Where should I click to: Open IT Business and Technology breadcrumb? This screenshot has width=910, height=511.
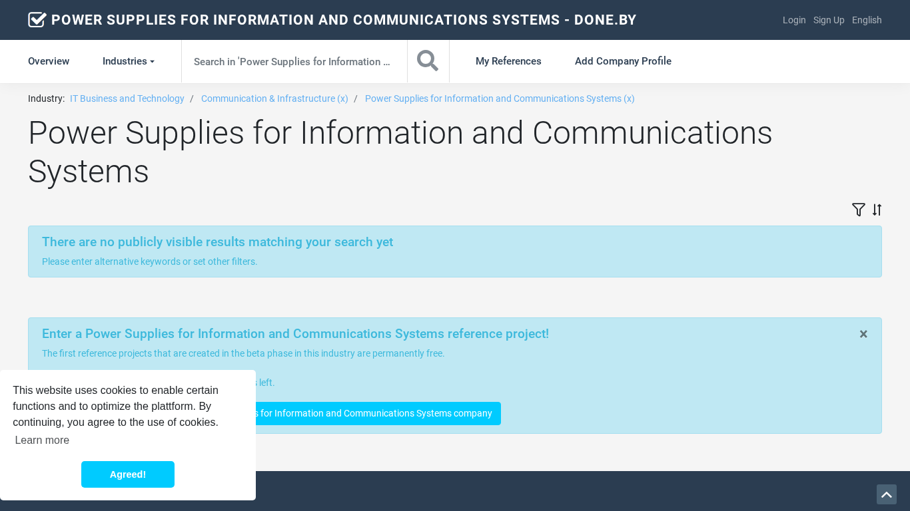[x=127, y=98]
